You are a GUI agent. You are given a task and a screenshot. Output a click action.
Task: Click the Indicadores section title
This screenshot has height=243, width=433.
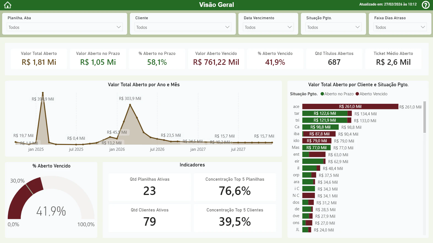(x=192, y=165)
